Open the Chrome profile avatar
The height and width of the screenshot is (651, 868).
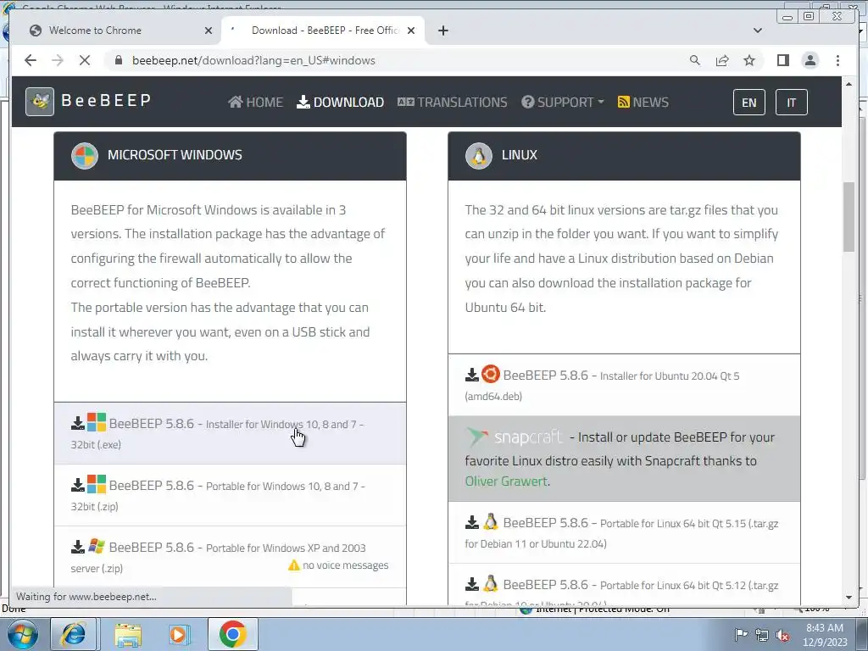[x=810, y=60]
